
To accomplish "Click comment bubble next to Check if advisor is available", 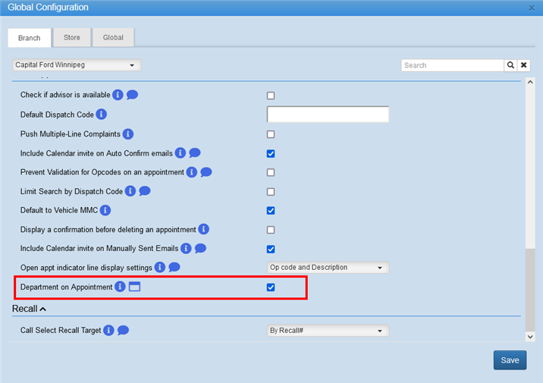I will pyautogui.click(x=132, y=95).
